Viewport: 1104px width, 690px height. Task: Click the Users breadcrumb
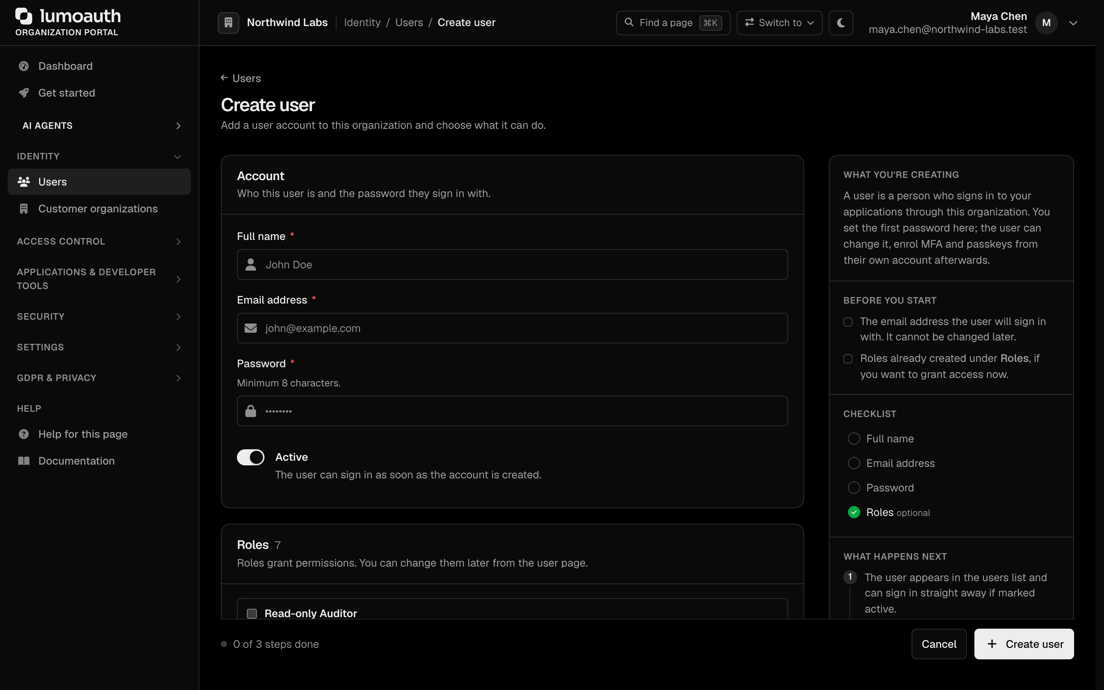pyautogui.click(x=409, y=22)
